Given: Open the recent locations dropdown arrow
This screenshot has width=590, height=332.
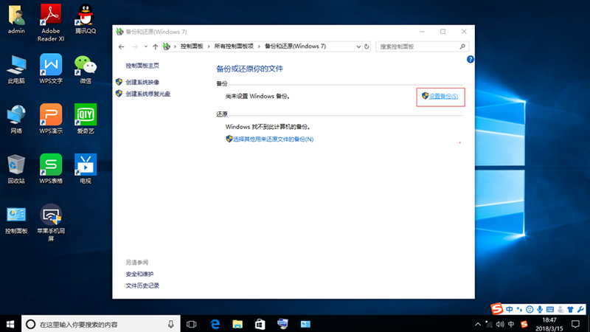Looking at the screenshot, I should point(145,46).
